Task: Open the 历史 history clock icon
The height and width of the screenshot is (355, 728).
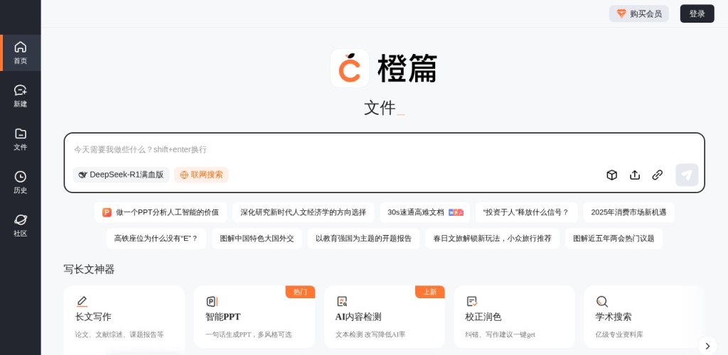Action: (x=21, y=182)
